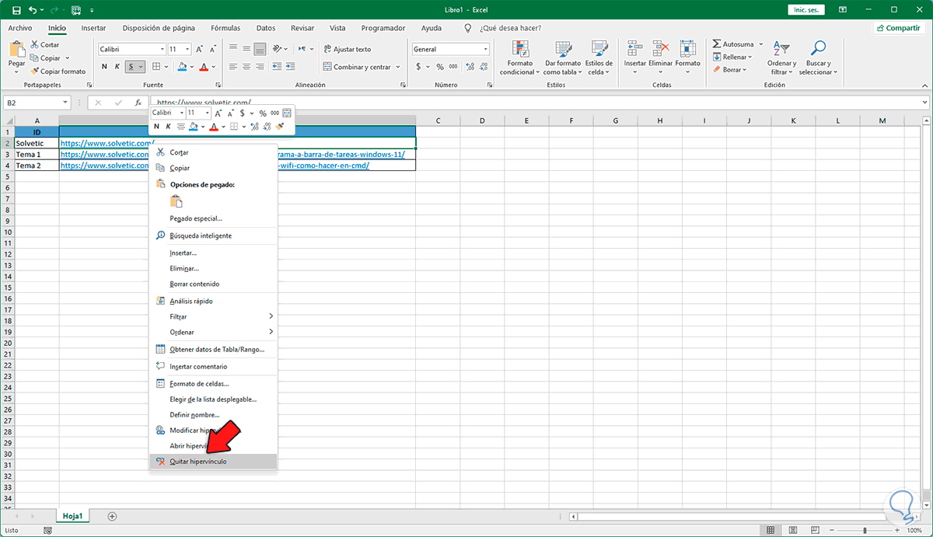Toggle underline S in the ribbon
Viewport: 933px width, 537px height.
tap(131, 67)
